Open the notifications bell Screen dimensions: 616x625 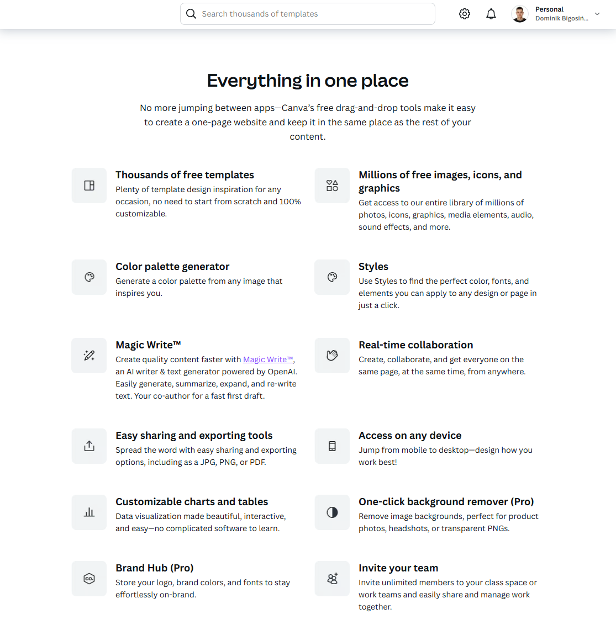(491, 14)
